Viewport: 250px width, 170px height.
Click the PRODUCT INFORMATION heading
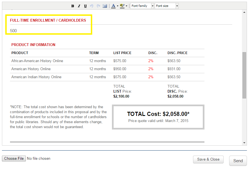click(33, 45)
